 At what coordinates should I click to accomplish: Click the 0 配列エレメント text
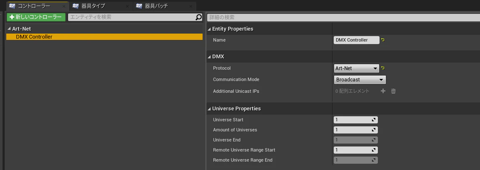point(352,91)
